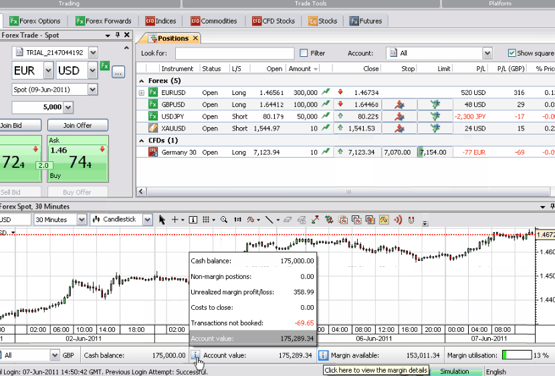
Task: Enable the Filter checkbox
Action: tap(304, 53)
